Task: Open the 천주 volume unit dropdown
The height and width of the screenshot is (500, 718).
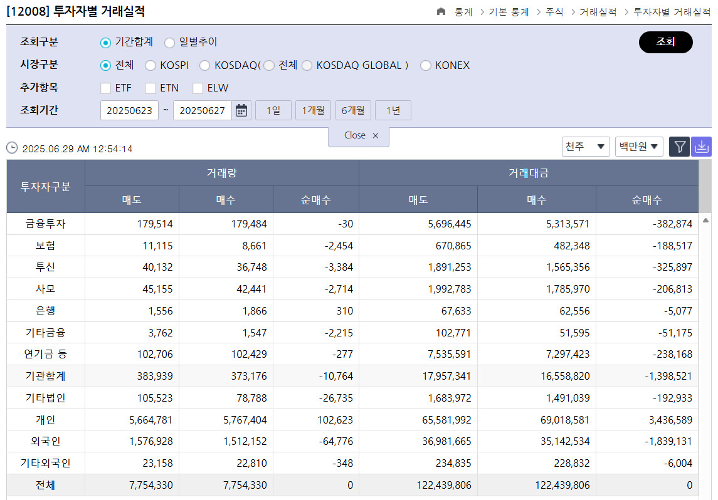Action: coord(586,147)
